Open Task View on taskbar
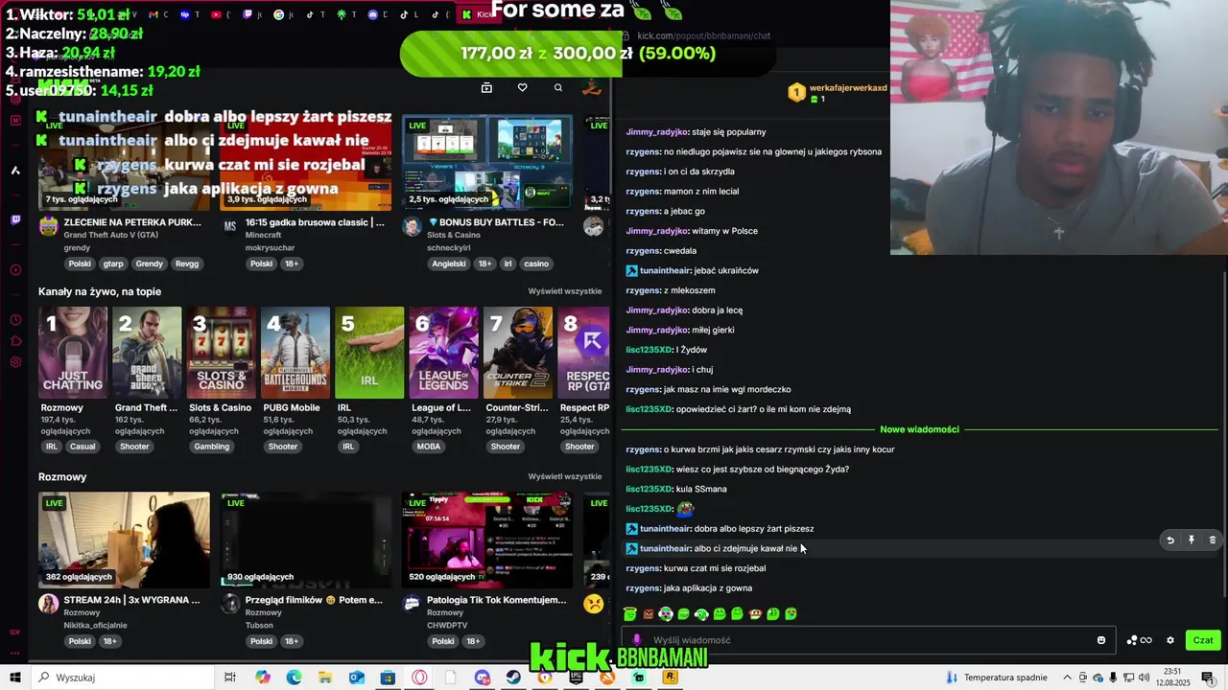 230,678
